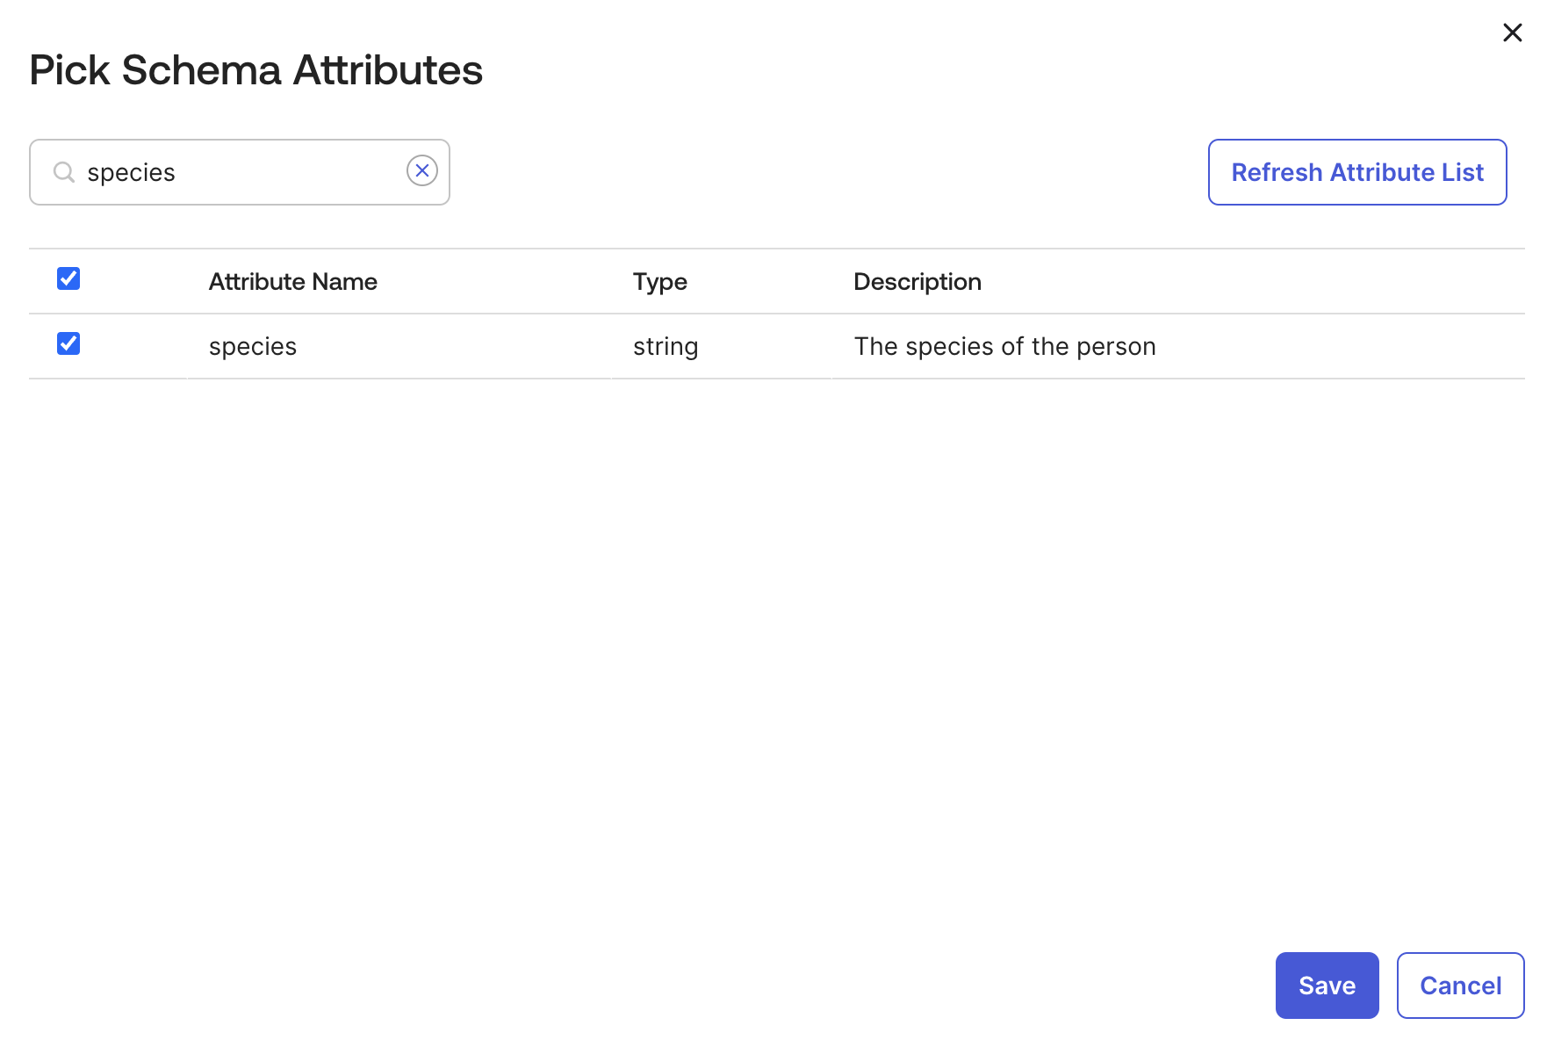Click the Pick Schema Attributes title
Image resolution: width=1547 pixels, height=1047 pixels.
coord(255,69)
